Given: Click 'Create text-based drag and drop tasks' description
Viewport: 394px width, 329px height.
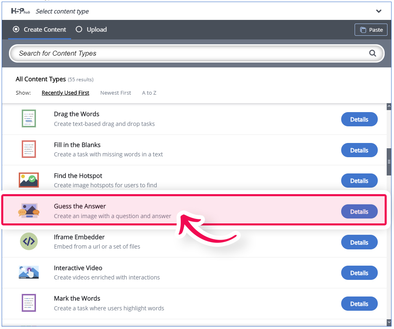Looking at the screenshot, I should pos(104,124).
